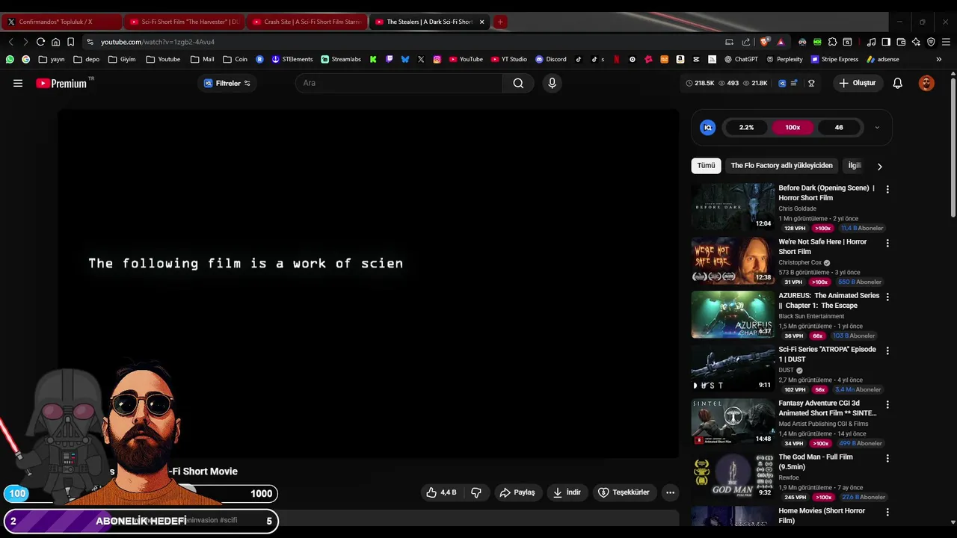Open the Leo AI sparkle icon
The image size is (957, 538).
tap(916, 42)
